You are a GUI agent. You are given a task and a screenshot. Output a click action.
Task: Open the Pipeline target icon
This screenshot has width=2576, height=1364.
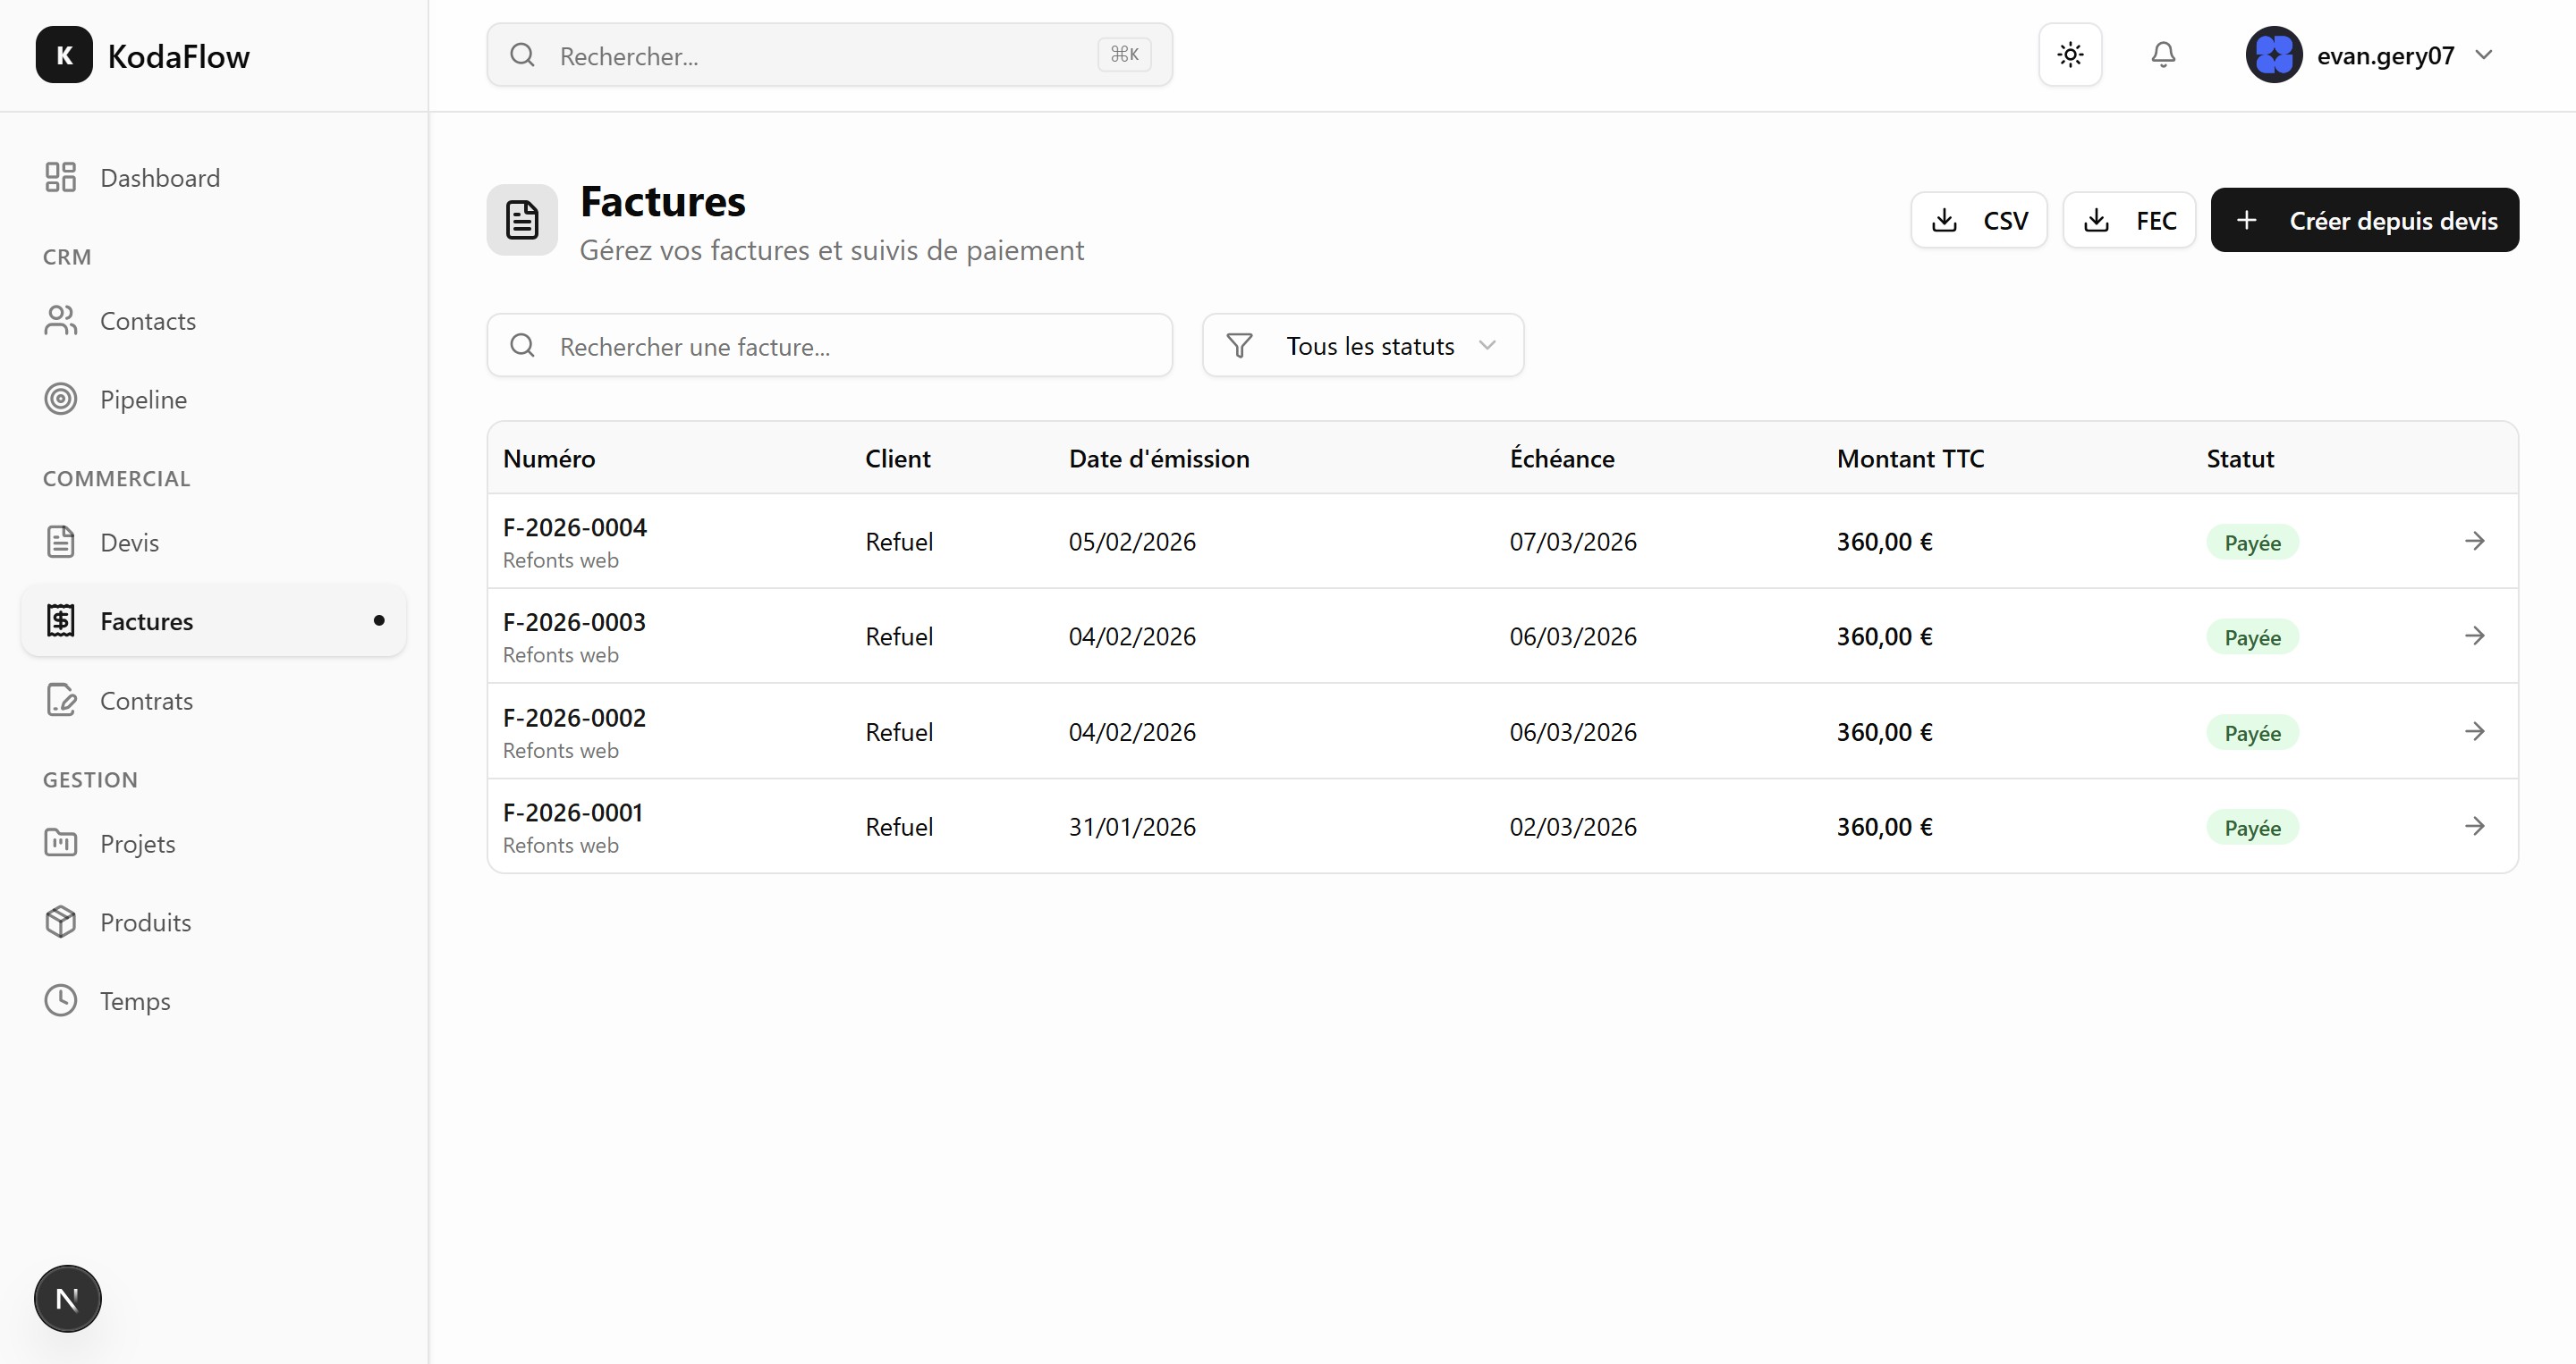61,400
